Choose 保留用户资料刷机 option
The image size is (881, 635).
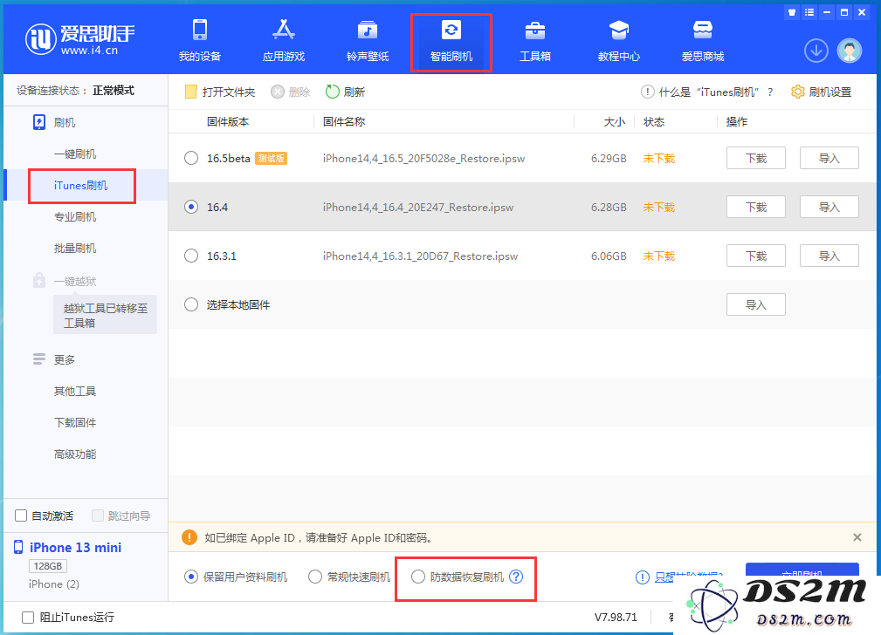point(191,577)
